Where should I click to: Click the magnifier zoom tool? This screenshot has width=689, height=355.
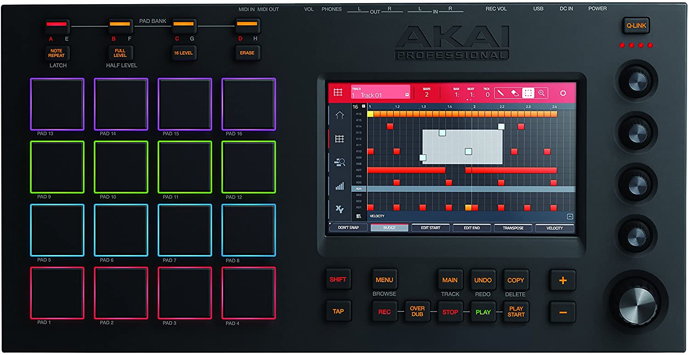click(x=542, y=93)
